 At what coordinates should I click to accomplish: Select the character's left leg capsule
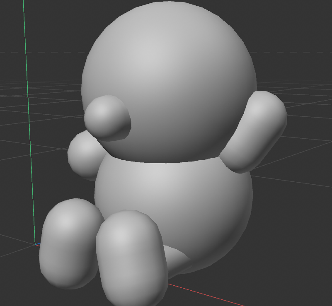[x=70, y=240]
